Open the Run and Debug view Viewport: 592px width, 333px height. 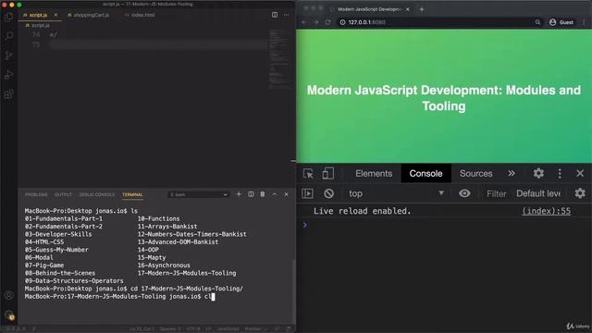point(8,75)
